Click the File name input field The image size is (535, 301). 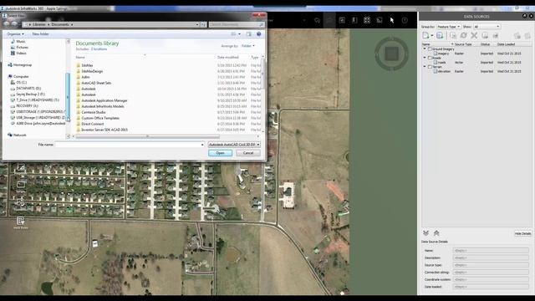pos(130,145)
